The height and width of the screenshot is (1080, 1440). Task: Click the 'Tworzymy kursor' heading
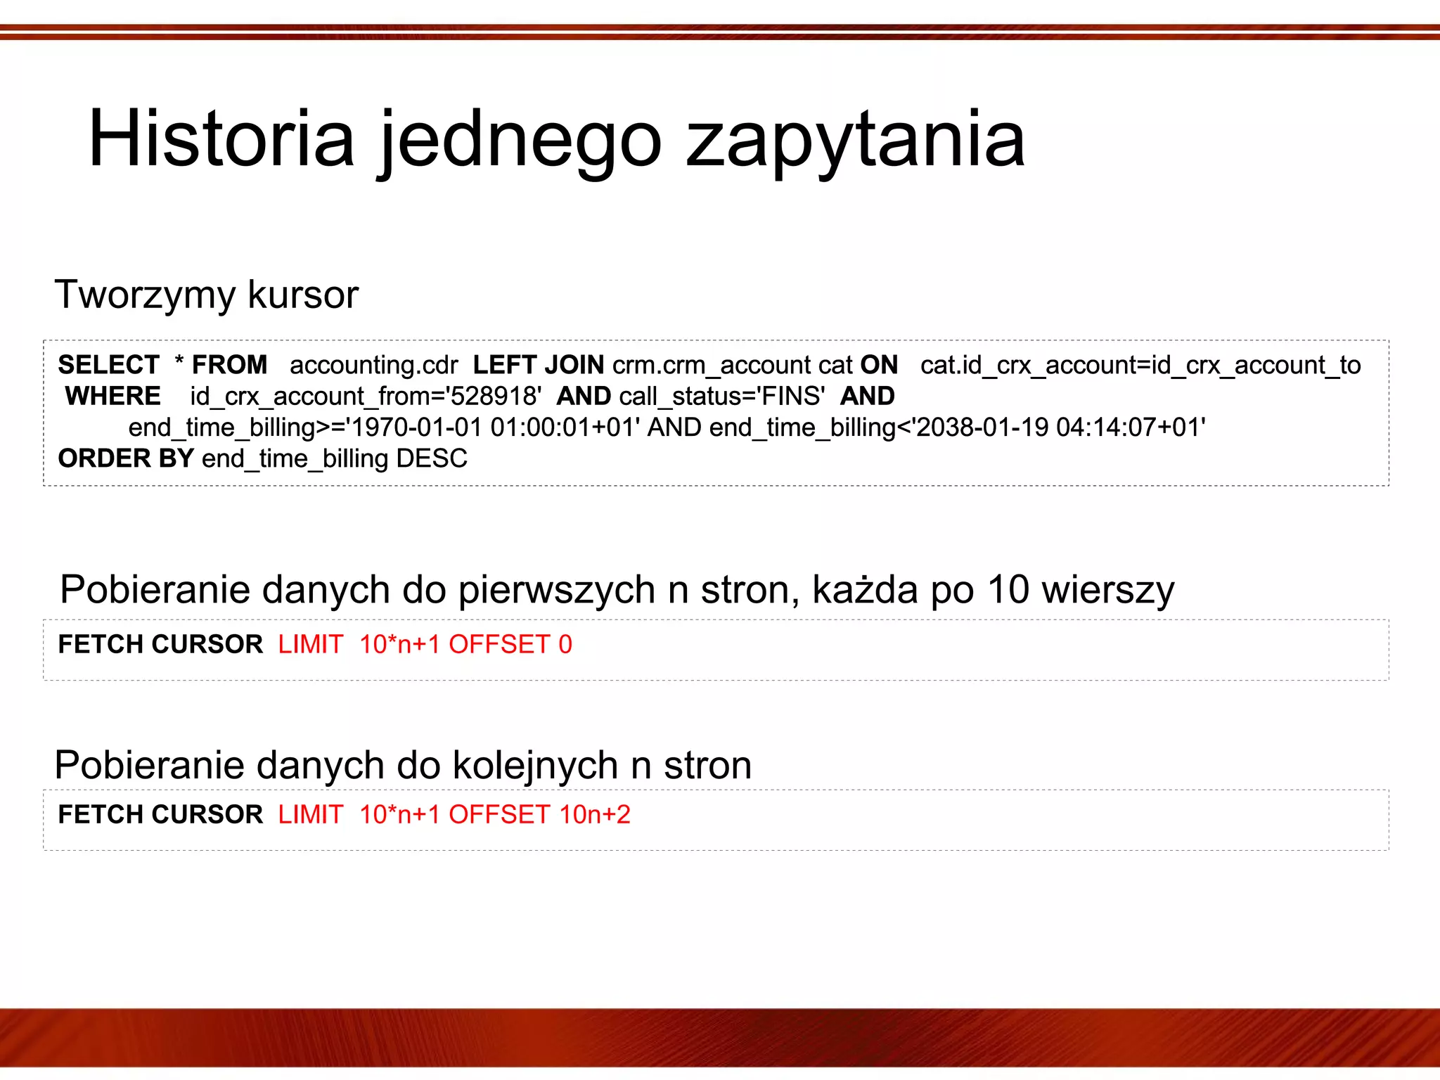(206, 295)
